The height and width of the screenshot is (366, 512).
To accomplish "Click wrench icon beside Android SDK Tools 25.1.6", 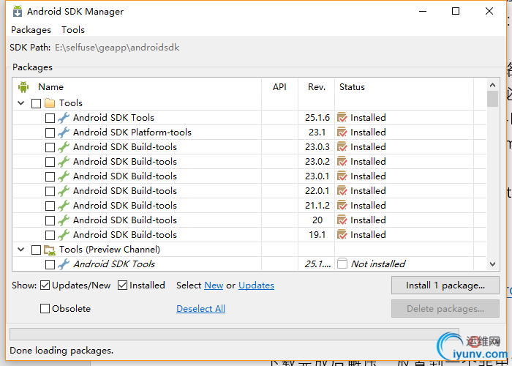I will tap(64, 118).
